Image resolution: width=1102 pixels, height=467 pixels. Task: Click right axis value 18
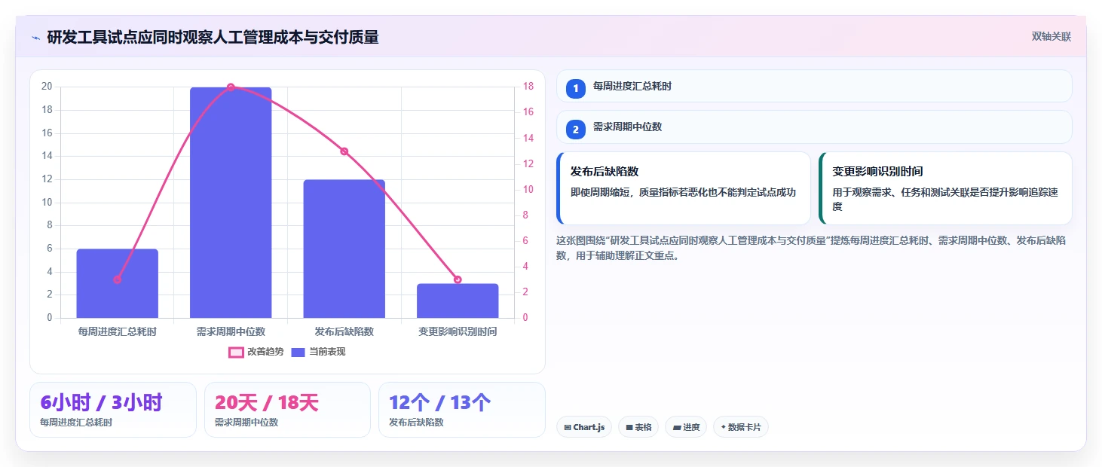coord(528,87)
